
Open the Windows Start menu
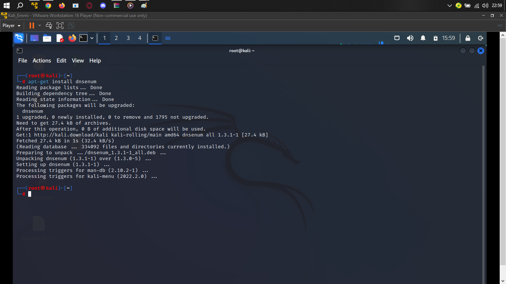(x=6, y=6)
